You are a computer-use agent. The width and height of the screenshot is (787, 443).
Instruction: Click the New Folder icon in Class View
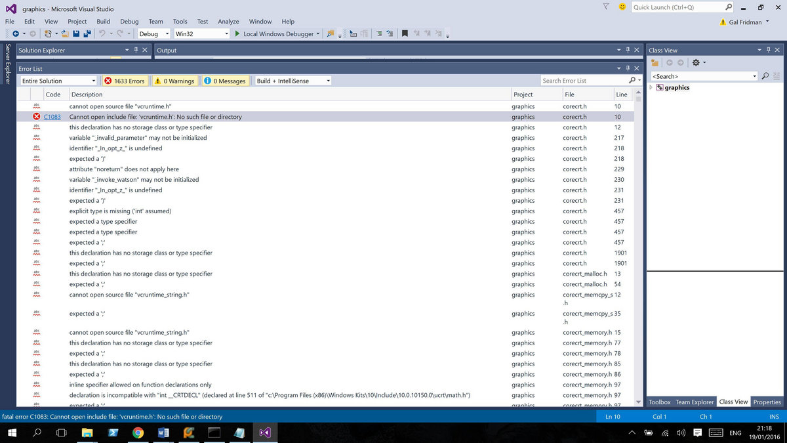654,63
